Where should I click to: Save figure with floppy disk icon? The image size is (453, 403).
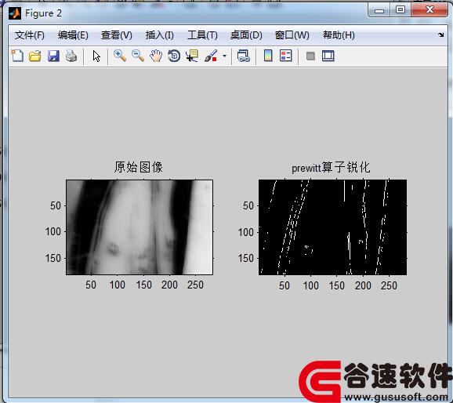pyautogui.click(x=53, y=56)
